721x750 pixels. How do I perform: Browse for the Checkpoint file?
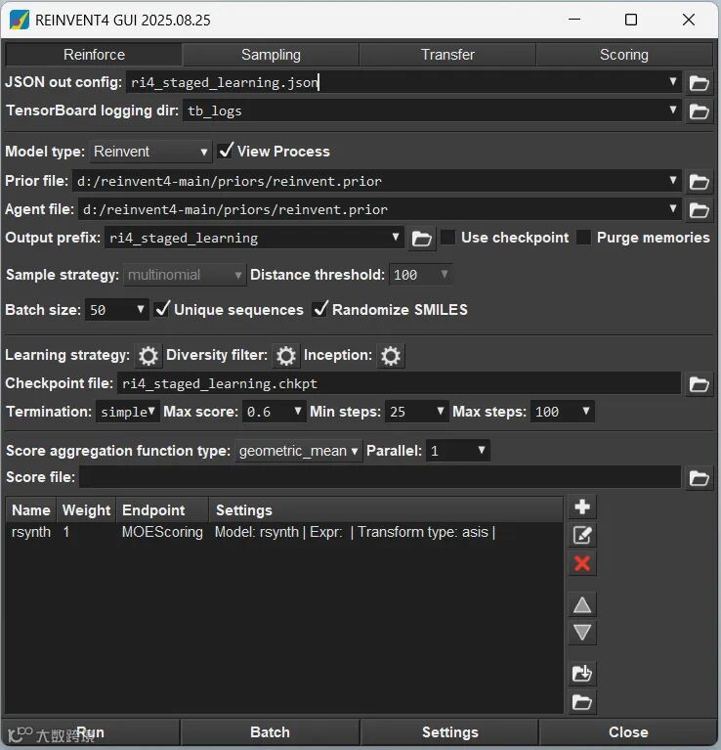pyautogui.click(x=700, y=384)
